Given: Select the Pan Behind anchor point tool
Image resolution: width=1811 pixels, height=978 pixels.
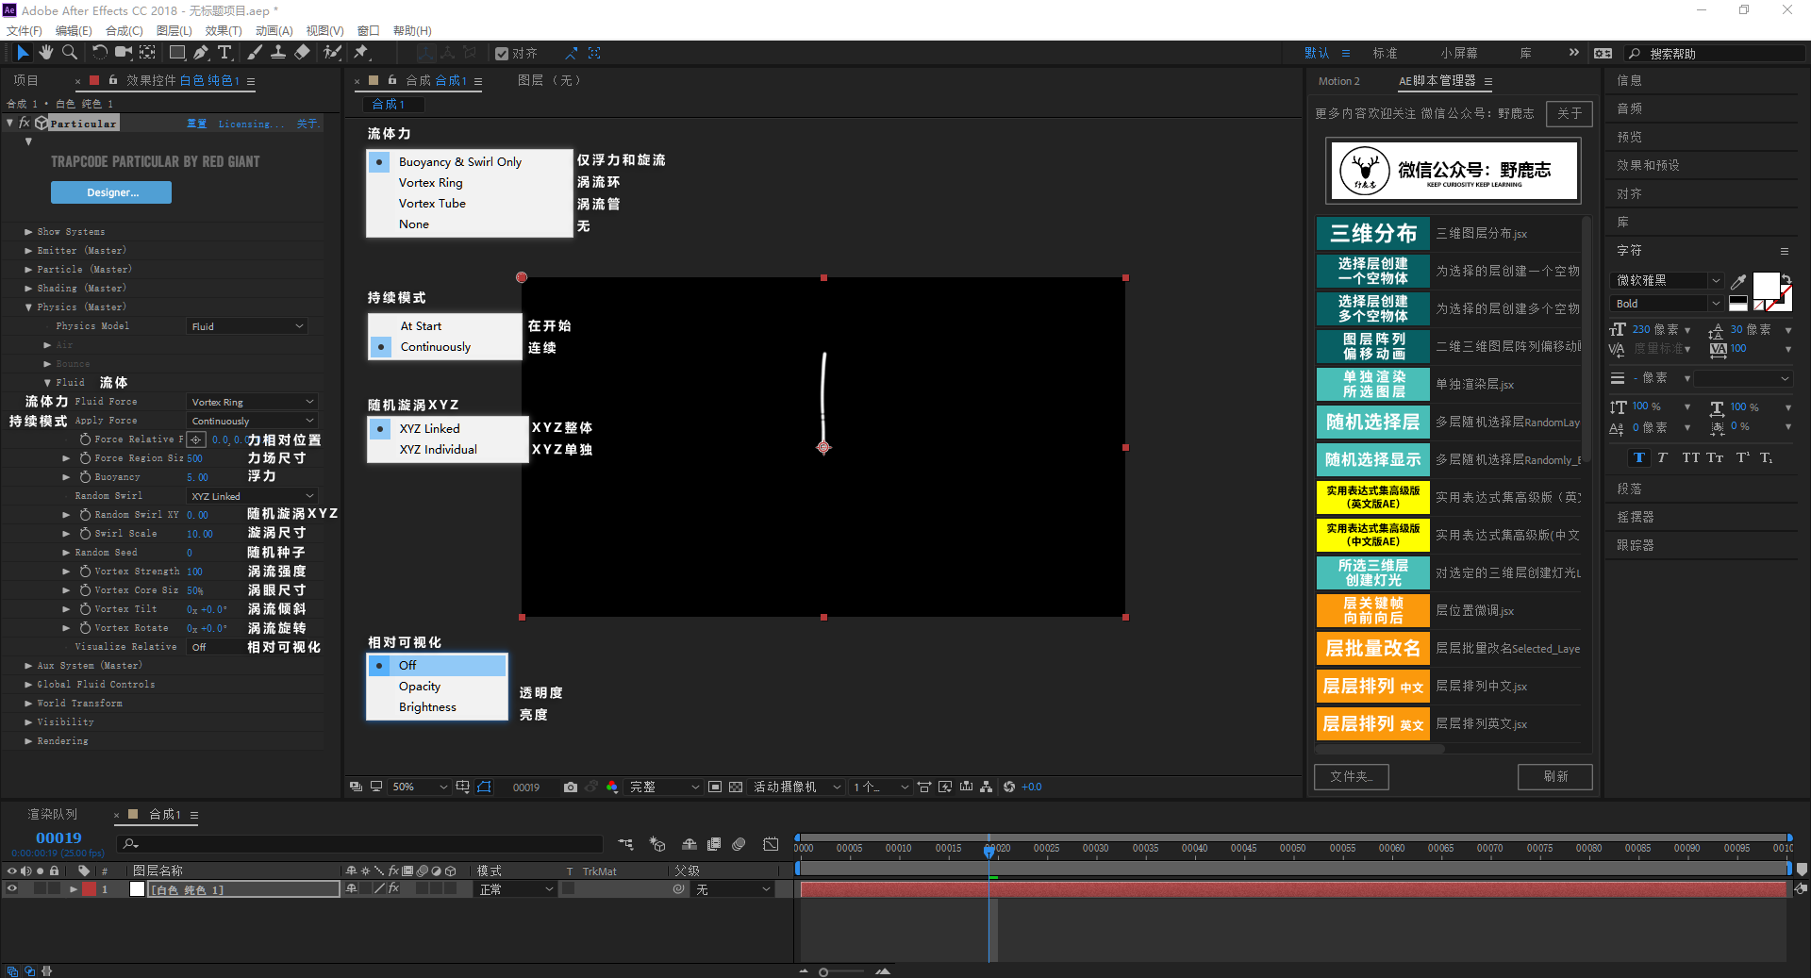Looking at the screenshot, I should pos(147,53).
